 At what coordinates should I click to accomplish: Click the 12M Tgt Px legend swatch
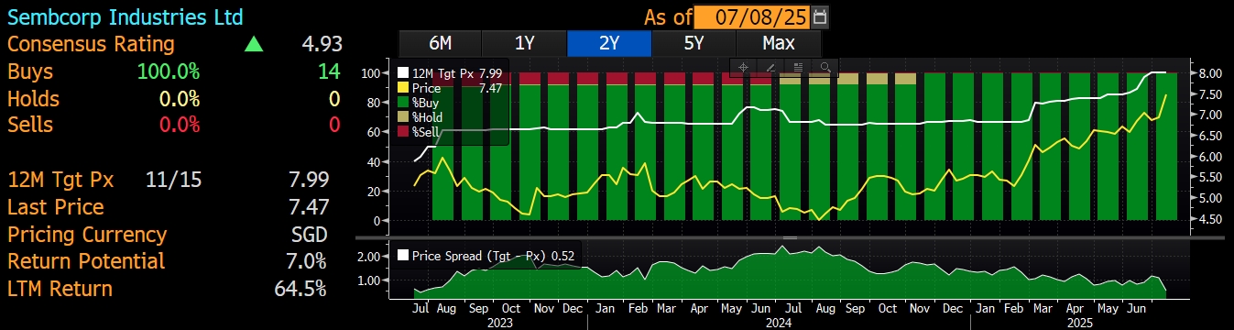click(x=404, y=73)
